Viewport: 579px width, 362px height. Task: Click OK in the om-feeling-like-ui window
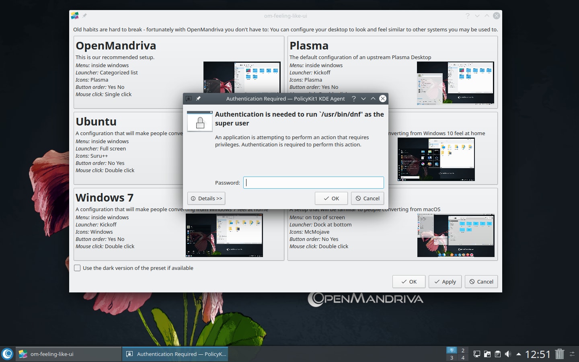coord(409,282)
